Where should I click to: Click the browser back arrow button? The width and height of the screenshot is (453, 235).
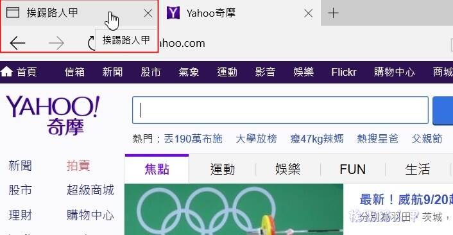(x=17, y=43)
